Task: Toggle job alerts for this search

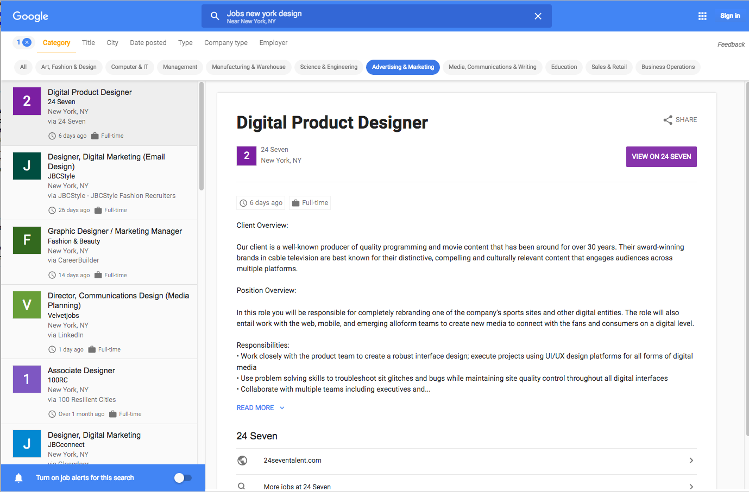Action: coord(183,478)
